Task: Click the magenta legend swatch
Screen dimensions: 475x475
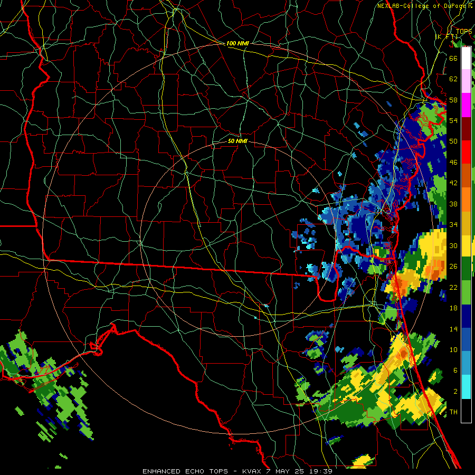Action: pos(466,105)
